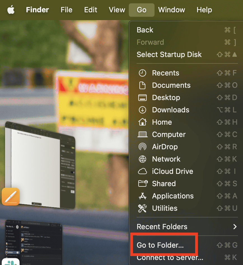Screen dimensions: 243x265
Task: Select Connect to Server… menu item
Action: click(170, 257)
